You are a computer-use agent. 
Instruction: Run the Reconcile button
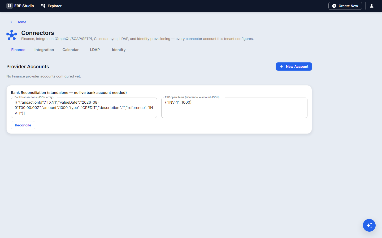[x=23, y=125]
